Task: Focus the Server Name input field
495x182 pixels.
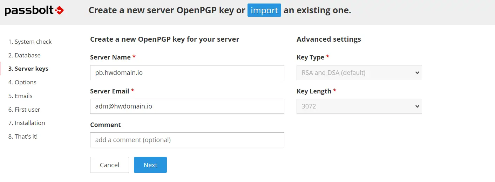Action: (x=187, y=72)
